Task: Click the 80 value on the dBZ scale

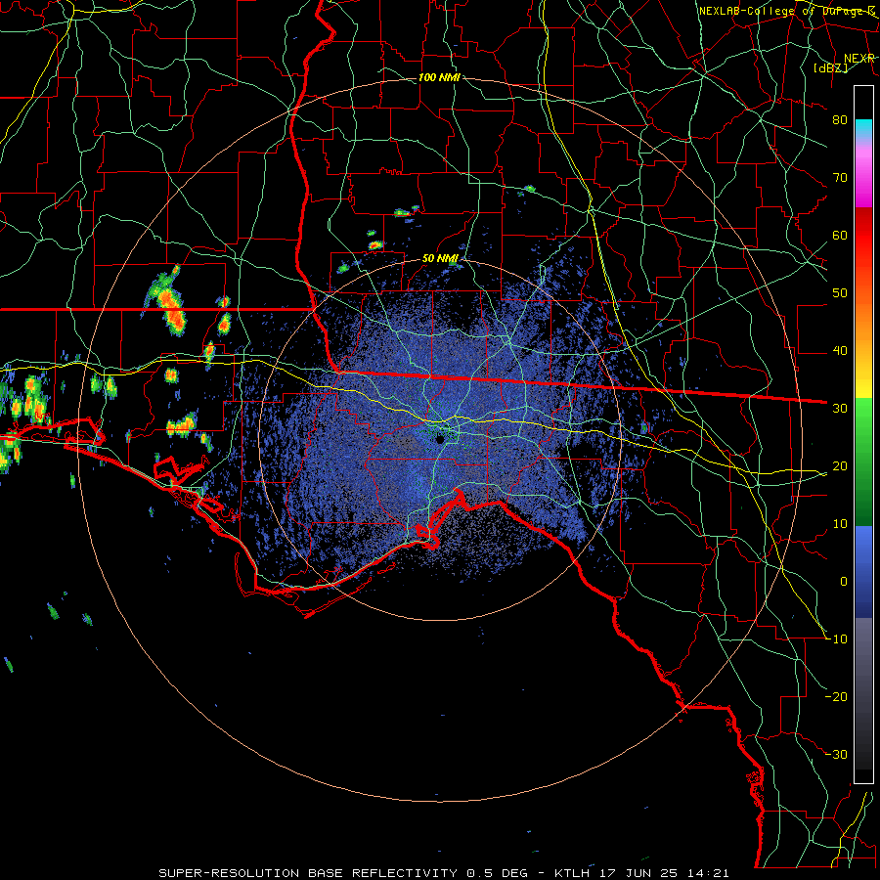Action: pos(840,119)
